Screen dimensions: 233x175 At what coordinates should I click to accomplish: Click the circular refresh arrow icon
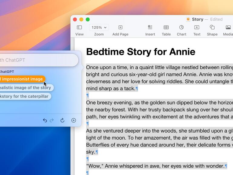coord(62,121)
